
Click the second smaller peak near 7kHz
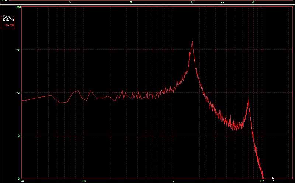tap(249, 101)
